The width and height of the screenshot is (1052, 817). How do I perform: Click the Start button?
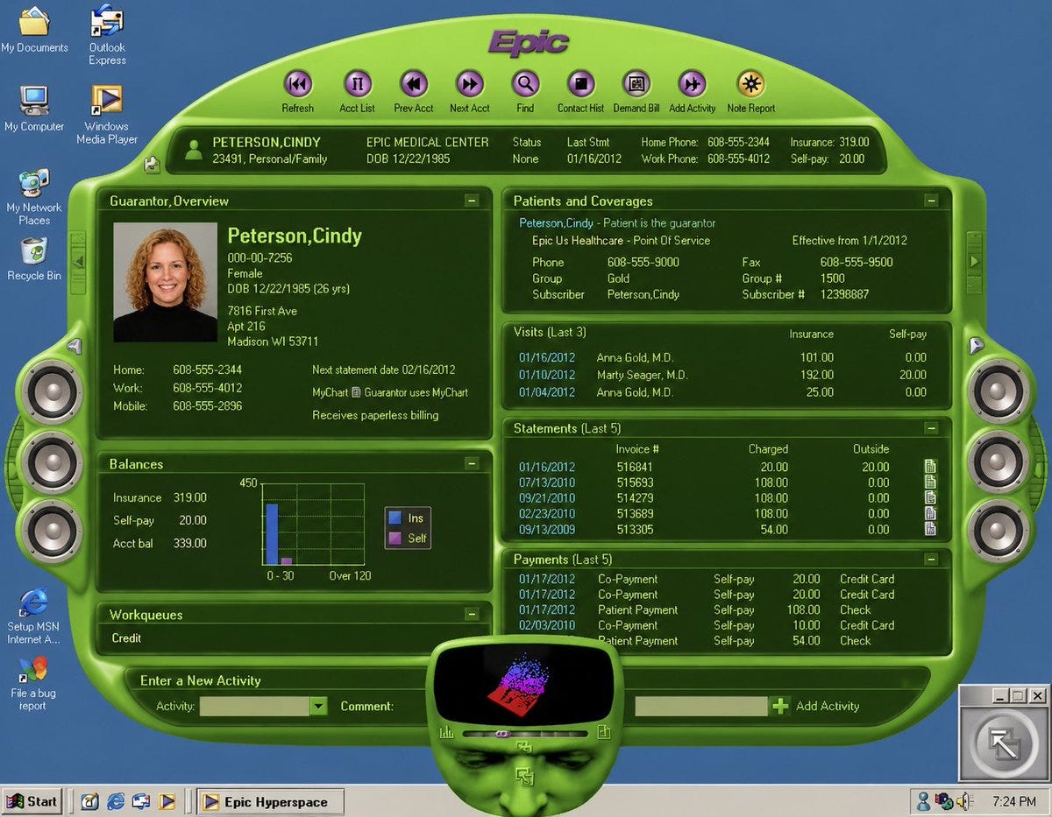click(32, 801)
